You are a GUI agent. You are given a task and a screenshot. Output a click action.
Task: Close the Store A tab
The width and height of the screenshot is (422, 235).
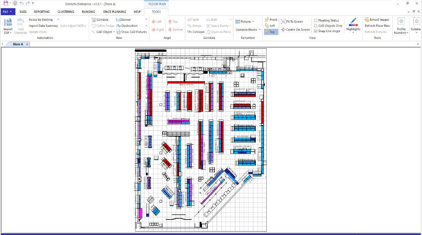pos(27,44)
